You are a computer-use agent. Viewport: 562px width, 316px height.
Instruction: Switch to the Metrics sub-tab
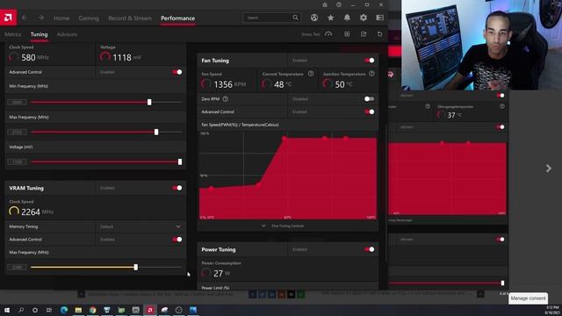(x=13, y=34)
